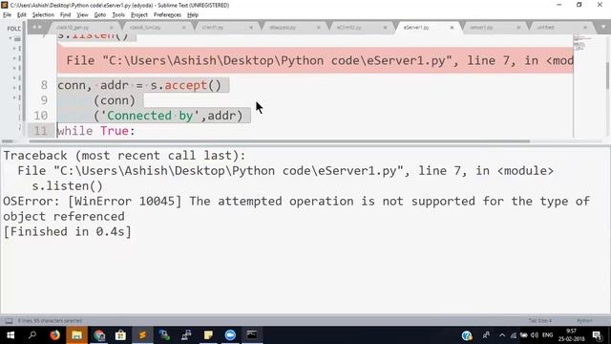
Task: Switch to the dbaccess.py tab
Action: click(283, 28)
